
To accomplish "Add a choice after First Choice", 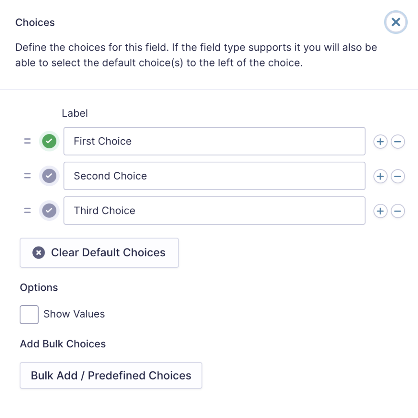I will click(x=380, y=142).
